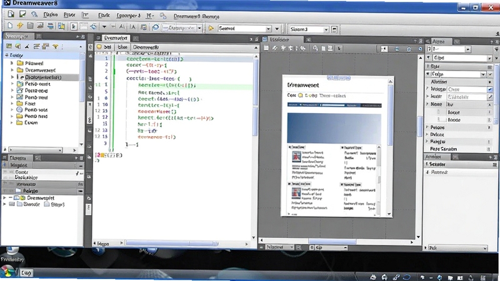Screen dimensions: 500x281
Task: Open the Cilpd dropdown in the right panel
Action: coord(489,58)
